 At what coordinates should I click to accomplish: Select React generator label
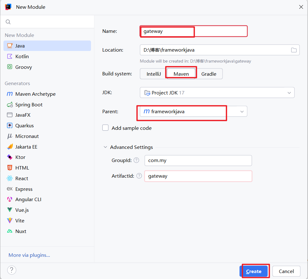[22, 178]
